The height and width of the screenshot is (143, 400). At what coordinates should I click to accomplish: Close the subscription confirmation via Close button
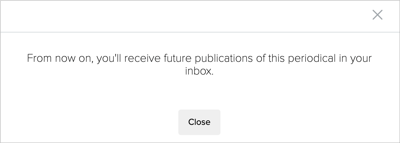click(x=199, y=122)
